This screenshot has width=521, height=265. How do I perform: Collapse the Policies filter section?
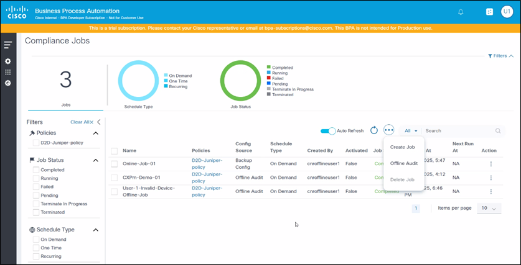tap(96, 133)
